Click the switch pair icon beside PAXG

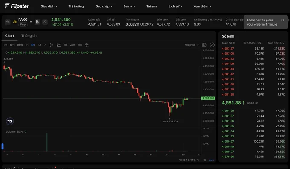click(45, 22)
